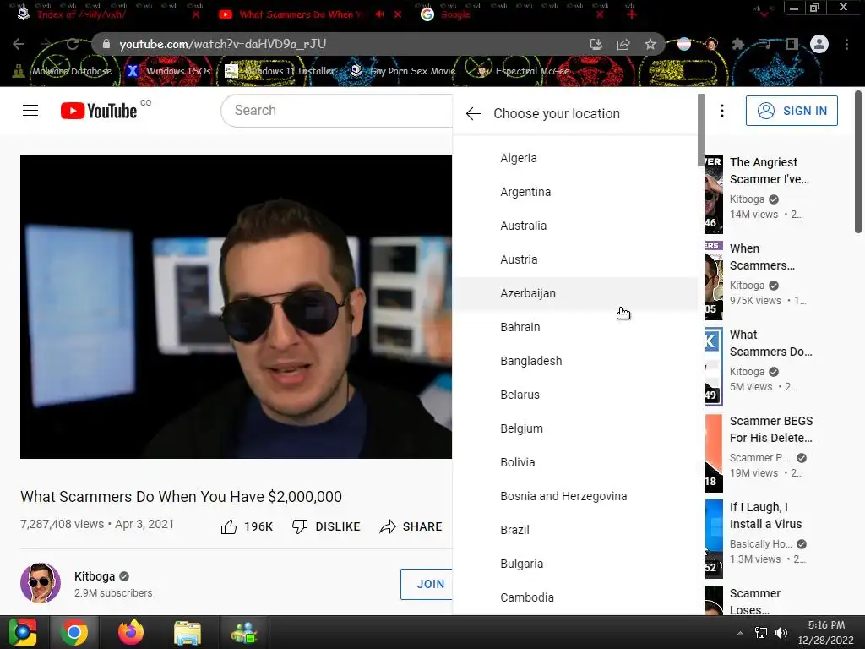Open taskbar clock showing 5:16 PM
The width and height of the screenshot is (865, 649).
[x=826, y=632]
